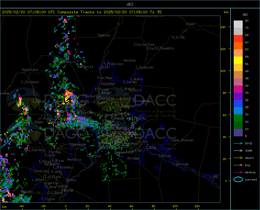This screenshot has width=260, height=210.
Task: Click the Anchoris map label
Action: pyautogui.click(x=74, y=159)
